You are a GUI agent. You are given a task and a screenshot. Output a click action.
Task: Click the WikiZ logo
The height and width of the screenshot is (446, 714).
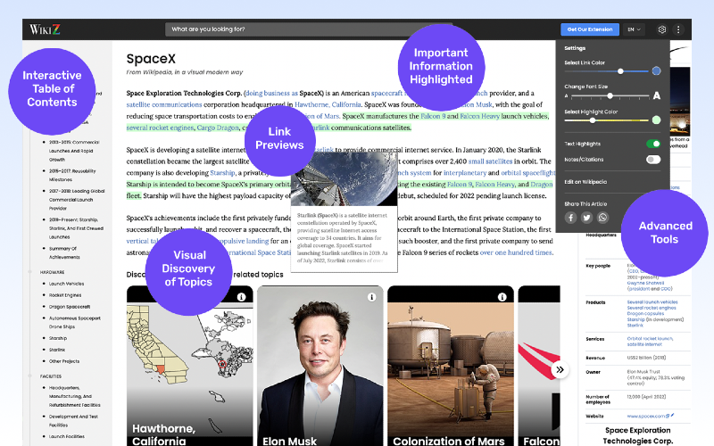(x=45, y=29)
